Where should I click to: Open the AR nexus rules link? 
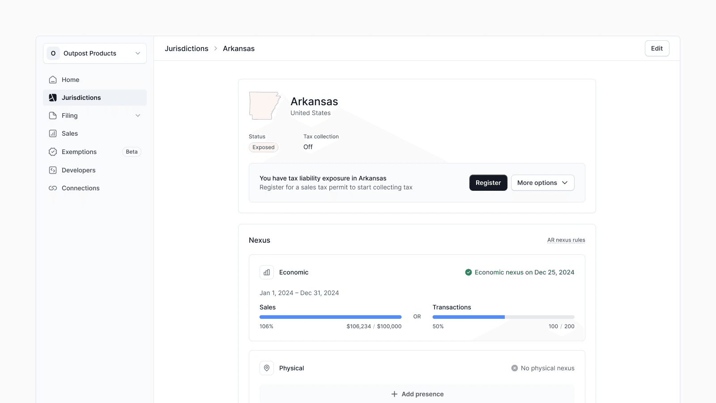[x=566, y=240]
